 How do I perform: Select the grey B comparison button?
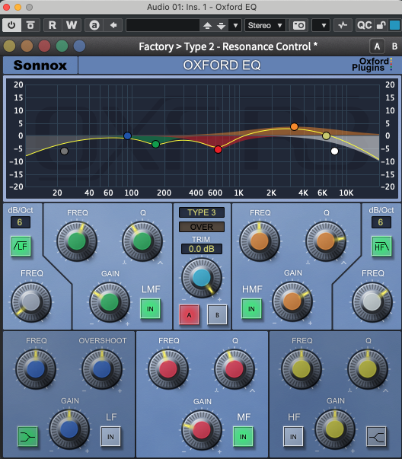click(x=217, y=314)
